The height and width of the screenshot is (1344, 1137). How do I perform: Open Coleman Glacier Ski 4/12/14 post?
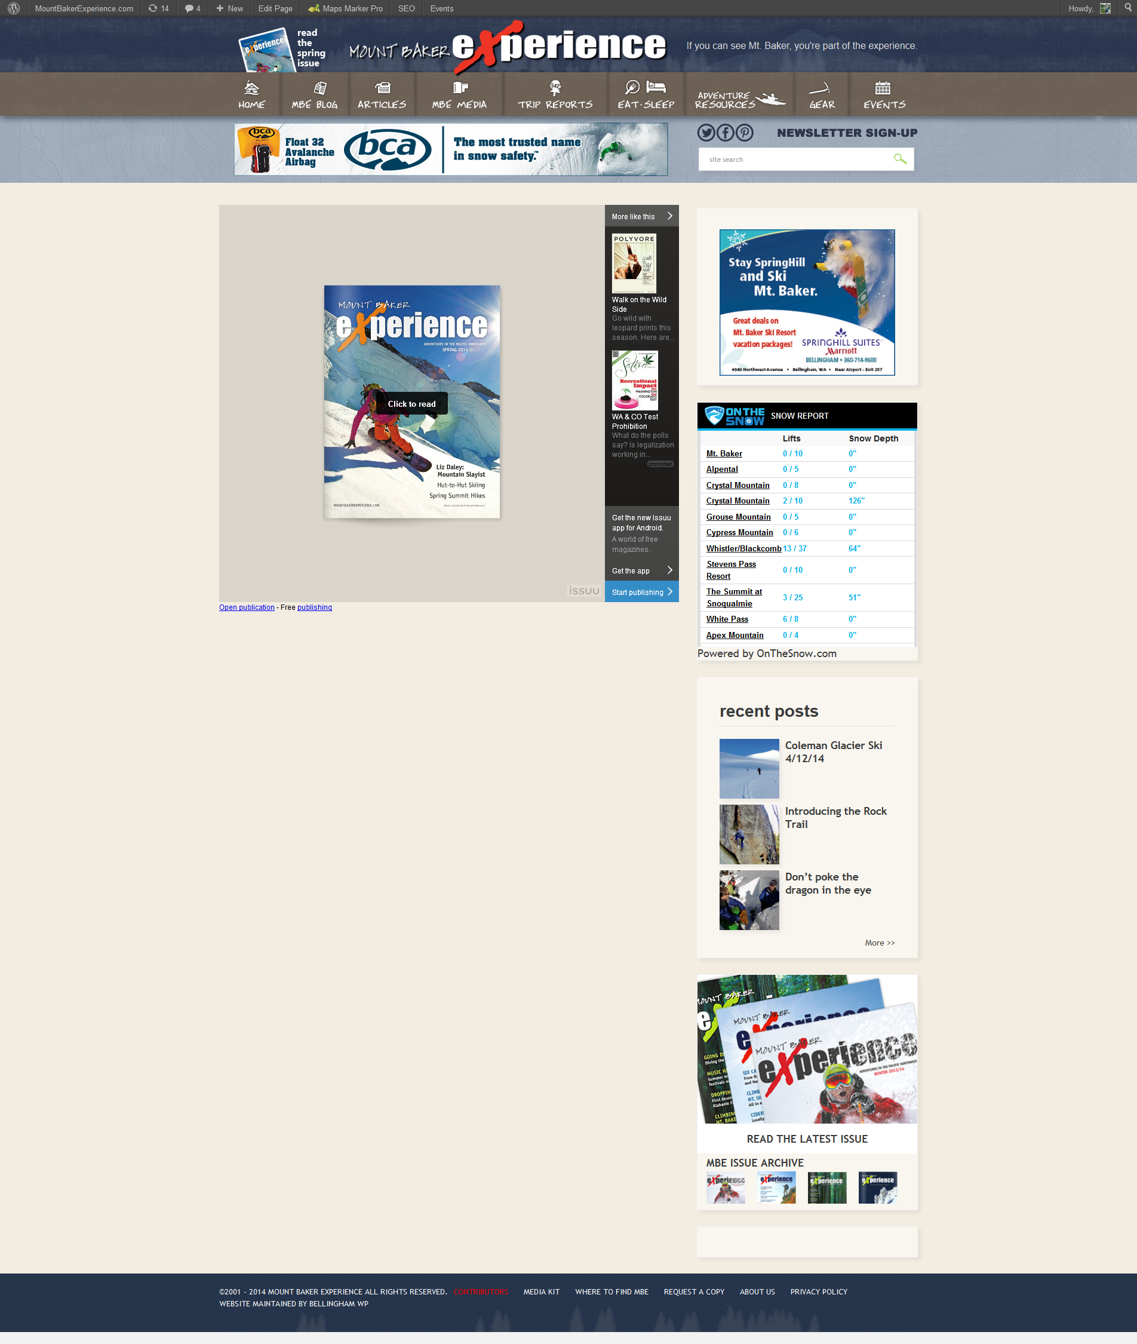834,751
